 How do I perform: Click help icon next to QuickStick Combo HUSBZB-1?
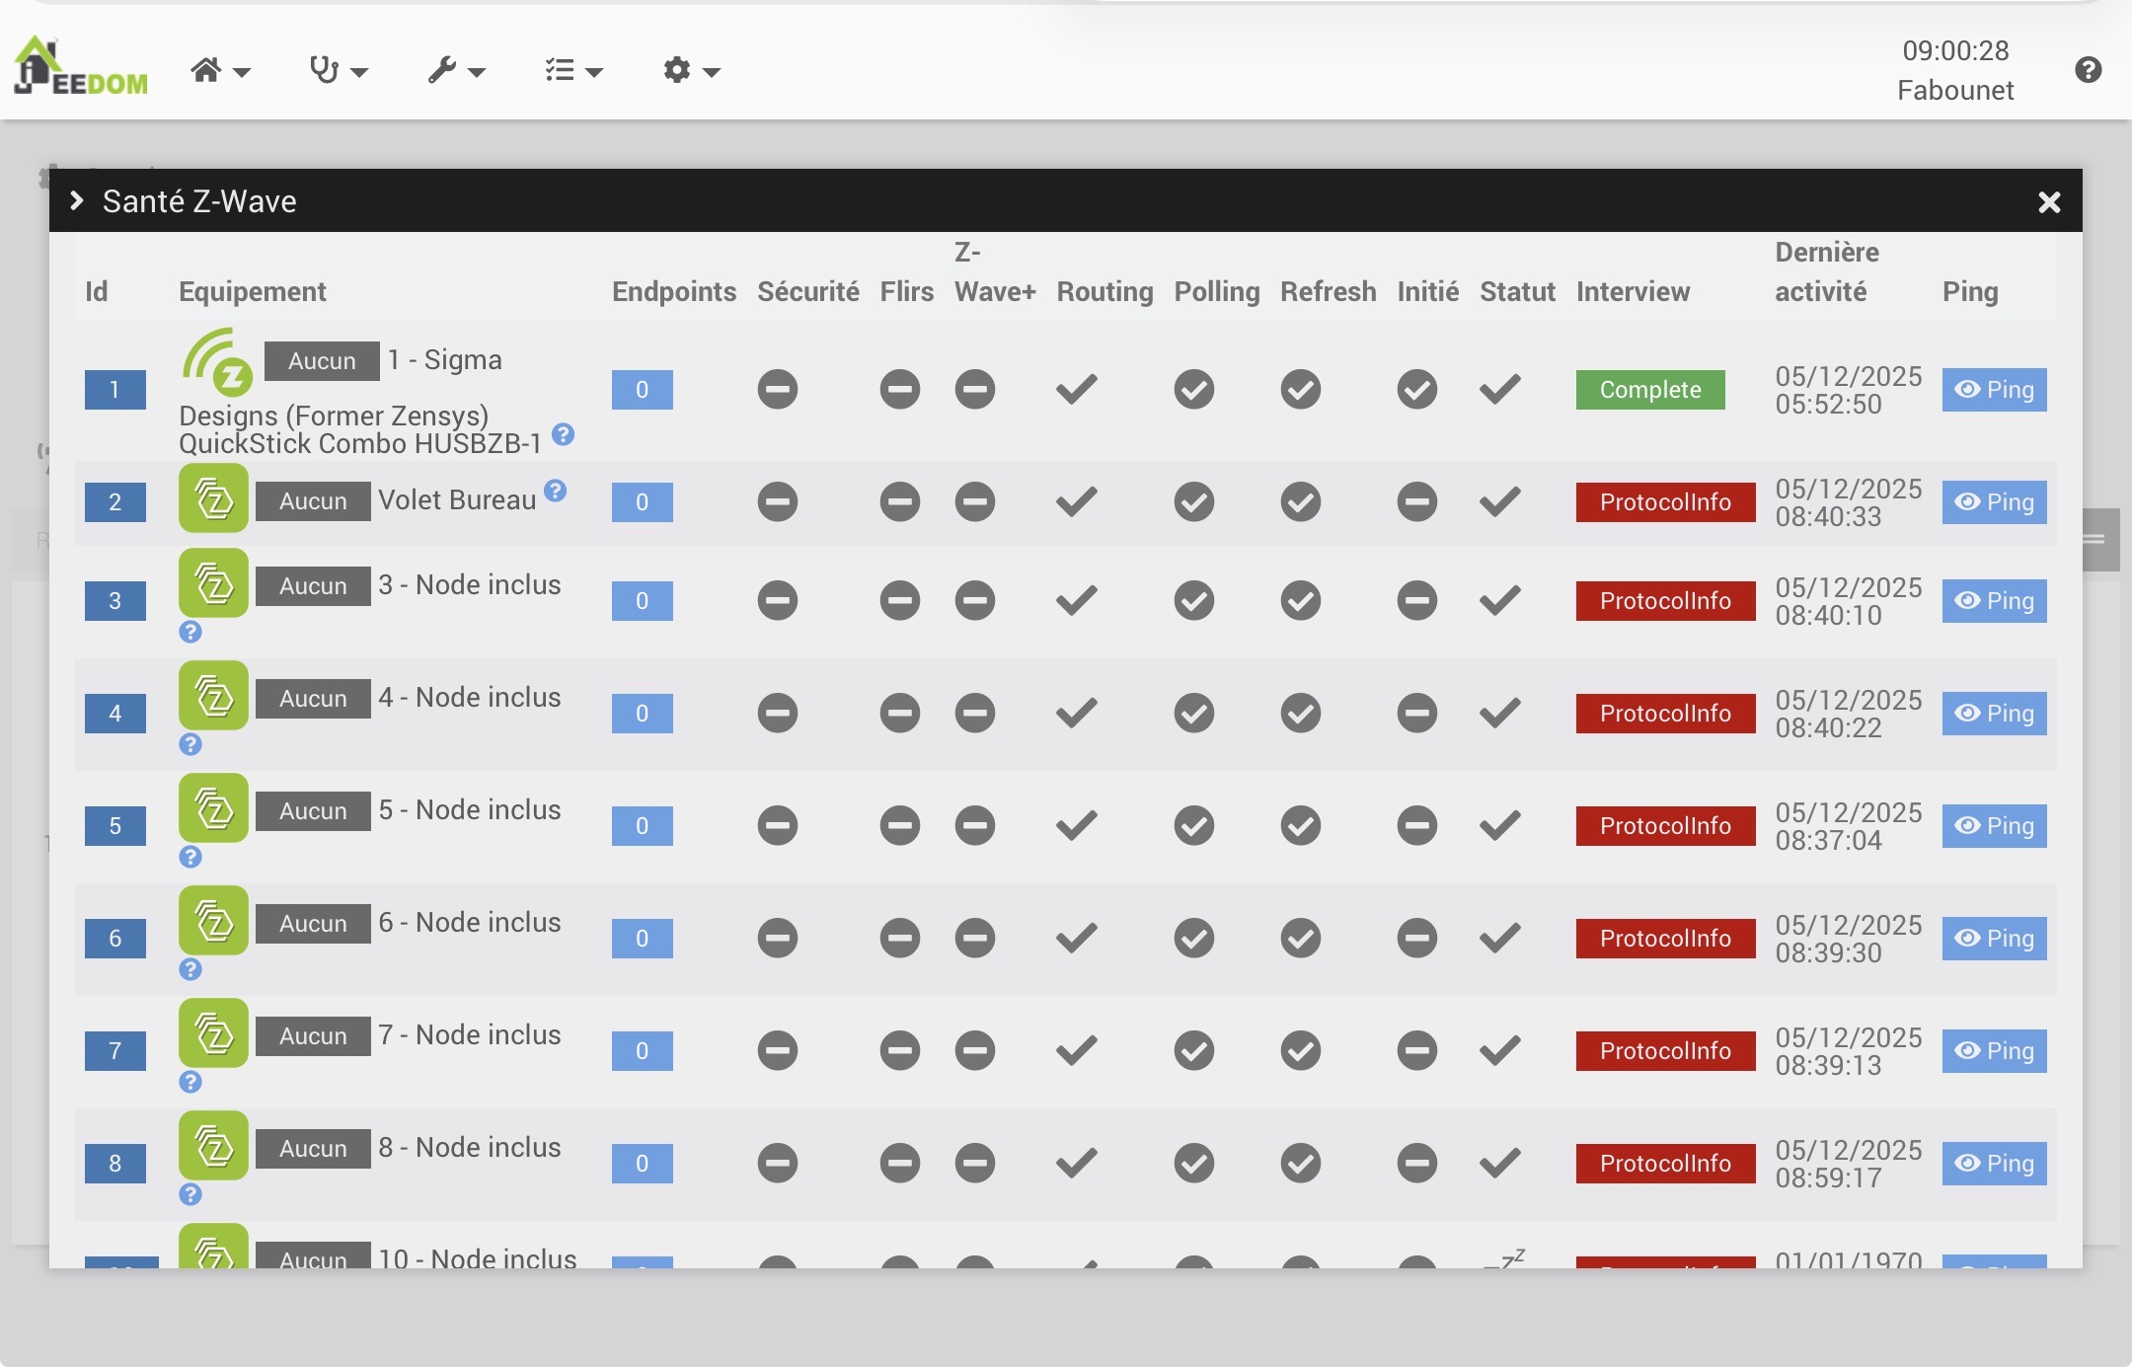click(563, 434)
